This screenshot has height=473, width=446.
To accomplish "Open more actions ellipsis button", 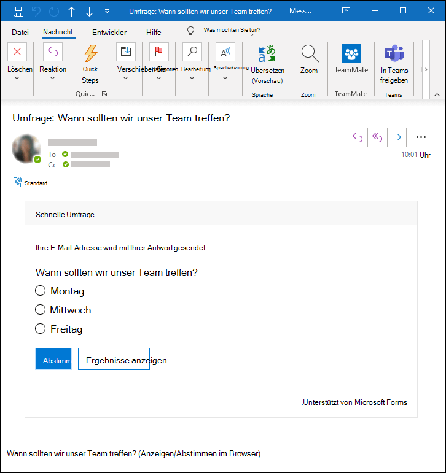I will [x=421, y=137].
